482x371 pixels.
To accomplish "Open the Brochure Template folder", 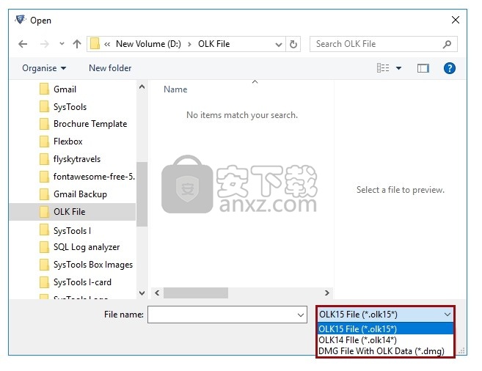I will coord(90,124).
